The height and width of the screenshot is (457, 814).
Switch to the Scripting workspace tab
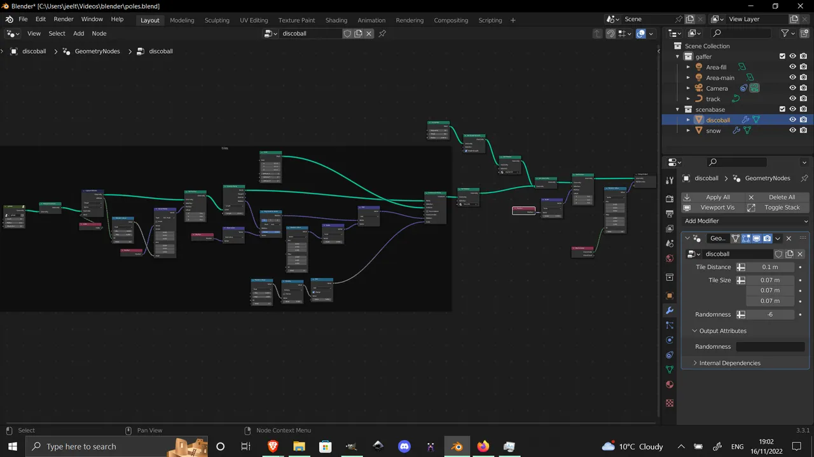pos(490,20)
